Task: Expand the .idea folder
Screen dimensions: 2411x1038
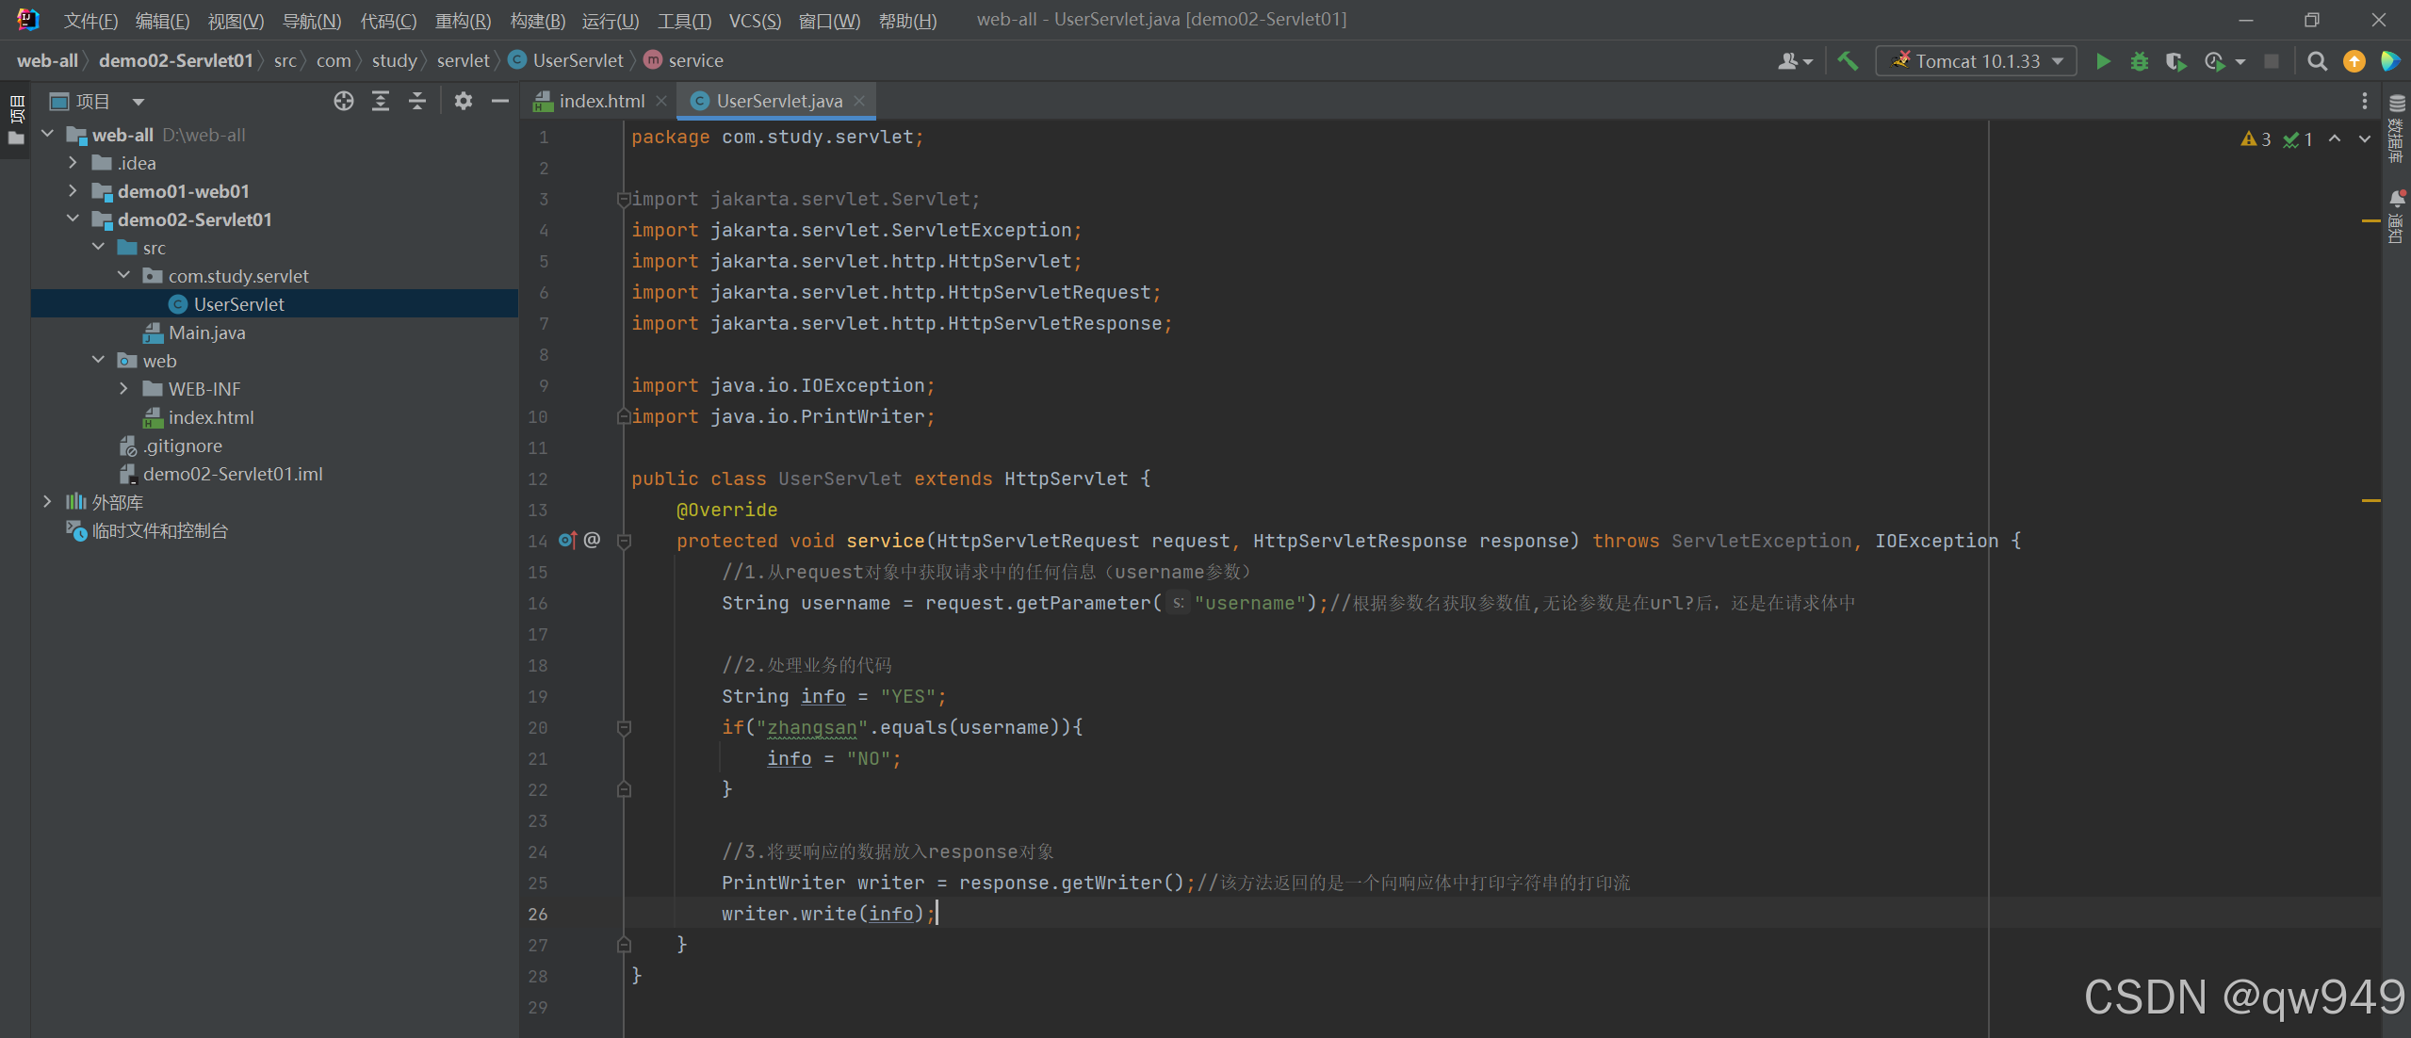Action: tap(73, 162)
